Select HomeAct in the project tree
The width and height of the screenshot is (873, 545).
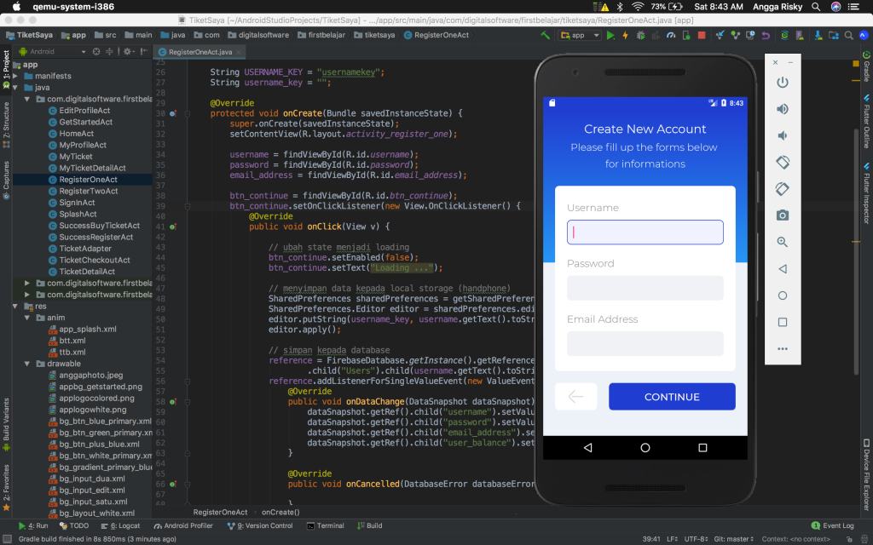(76, 134)
